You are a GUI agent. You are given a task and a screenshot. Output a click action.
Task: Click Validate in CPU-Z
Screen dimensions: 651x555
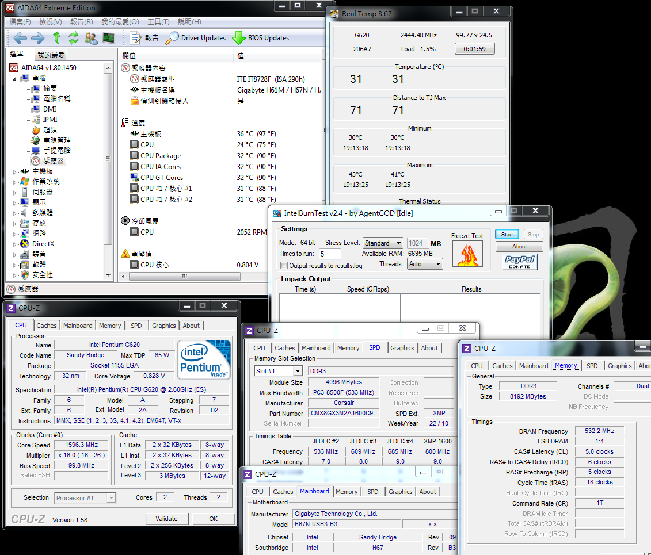point(166,519)
